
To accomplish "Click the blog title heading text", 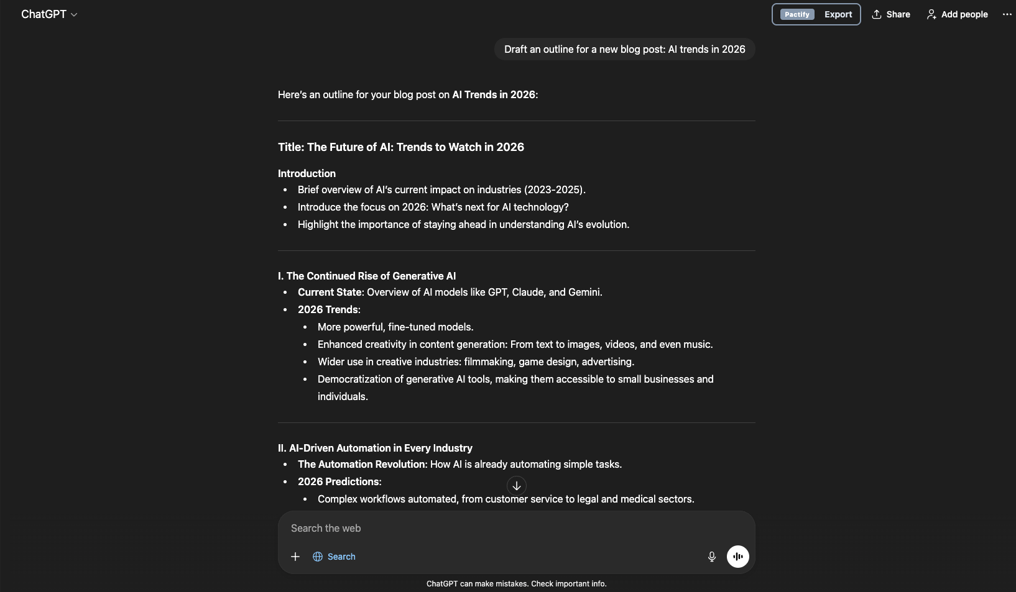I will pos(400,147).
